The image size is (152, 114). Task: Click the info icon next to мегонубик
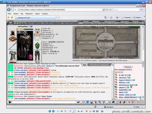[x=31, y=26]
